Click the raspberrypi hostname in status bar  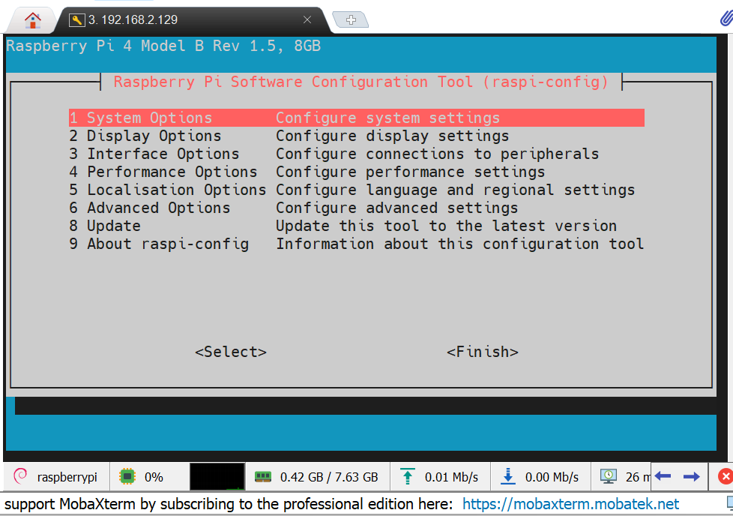coord(67,477)
